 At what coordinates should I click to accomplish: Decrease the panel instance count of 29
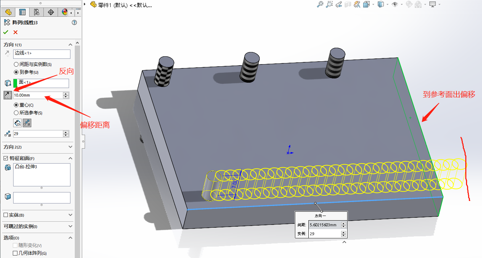[66, 136]
